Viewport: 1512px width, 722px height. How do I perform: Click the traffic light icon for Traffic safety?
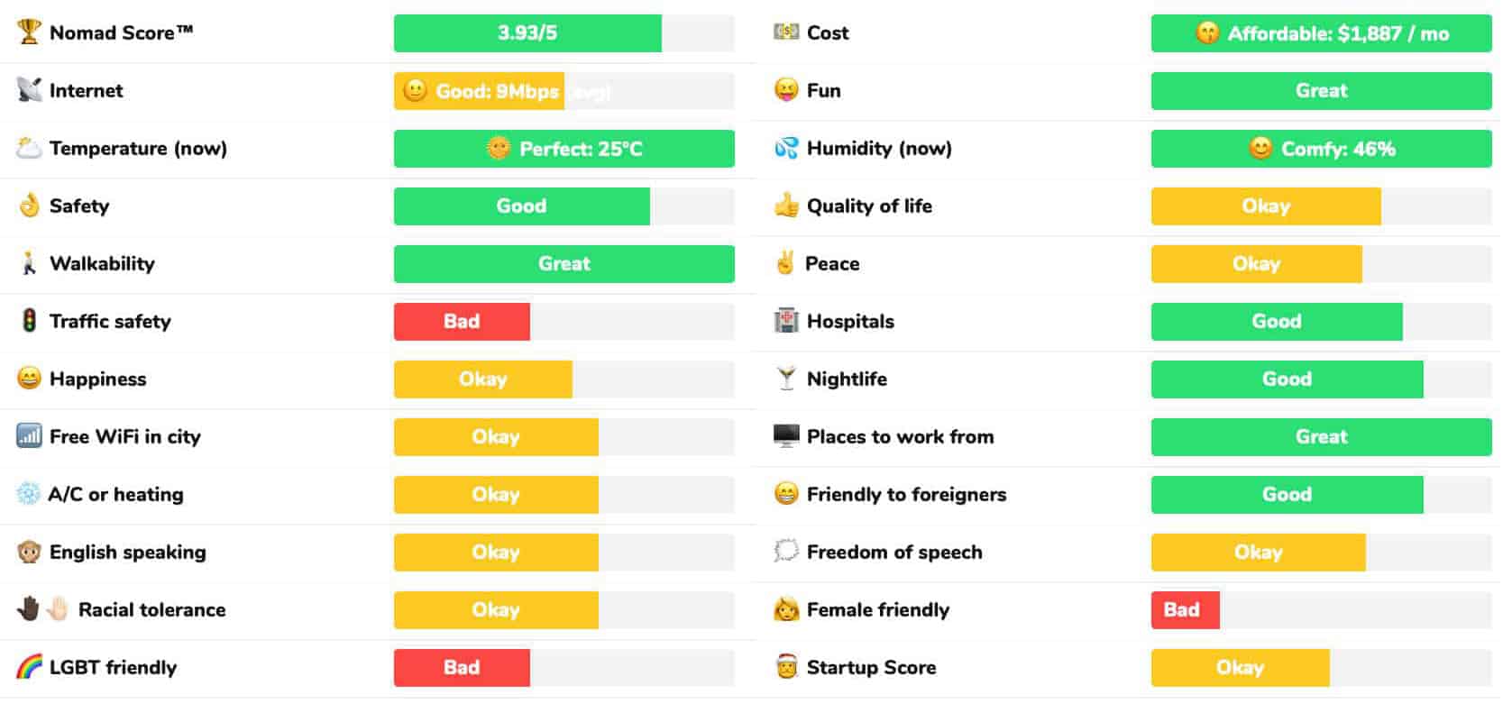[29, 321]
